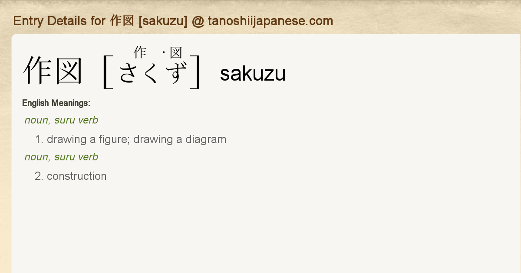Image resolution: width=521 pixels, height=273 pixels.
Task: Click the second 'noun, suru verb' label
Action: tap(61, 157)
